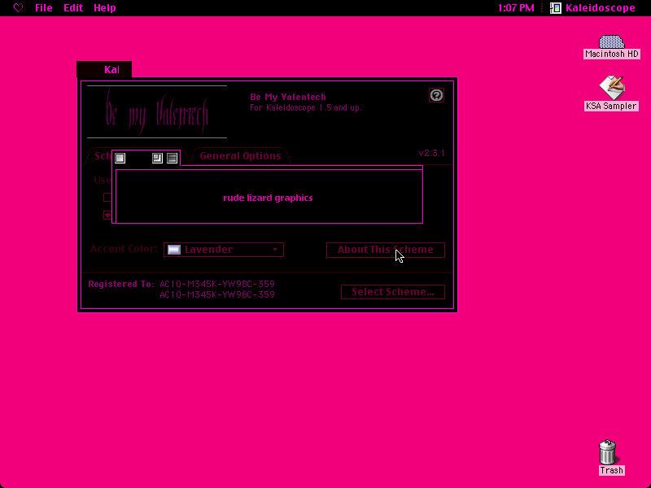Click the question mark help icon
This screenshot has height=488, width=651.
436,95
